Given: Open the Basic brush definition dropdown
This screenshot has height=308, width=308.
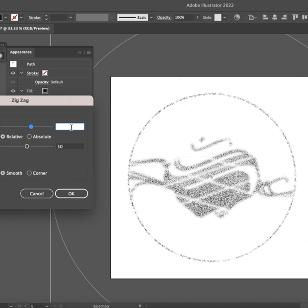Looking at the screenshot, I should point(152,17).
